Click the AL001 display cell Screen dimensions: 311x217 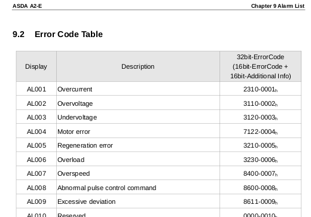pos(36,89)
